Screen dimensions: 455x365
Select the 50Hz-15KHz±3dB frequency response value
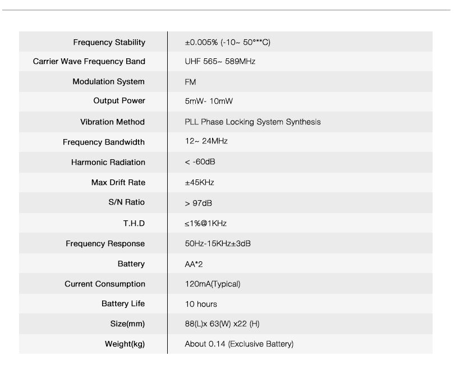coord(218,244)
